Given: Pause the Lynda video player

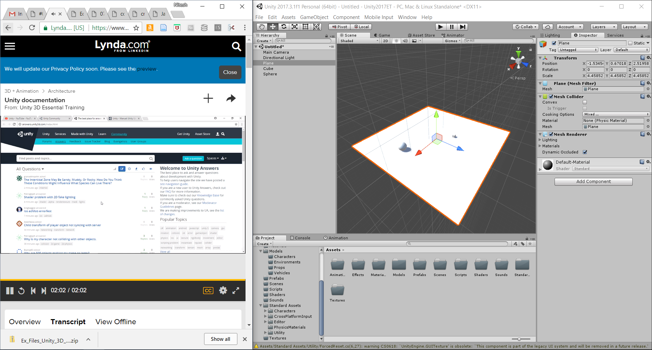Looking at the screenshot, I should click(10, 291).
